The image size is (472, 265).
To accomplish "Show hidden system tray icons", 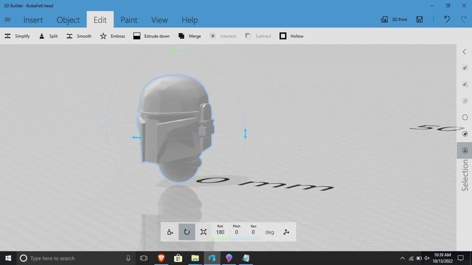I will 402,258.
